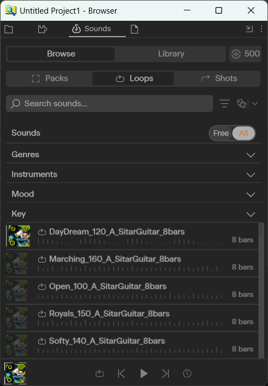Click loop icon beside DayDream title
This screenshot has height=386, width=268.
42,232
